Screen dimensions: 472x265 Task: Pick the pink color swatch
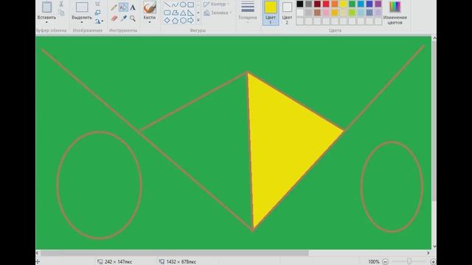pyautogui.click(x=326, y=13)
